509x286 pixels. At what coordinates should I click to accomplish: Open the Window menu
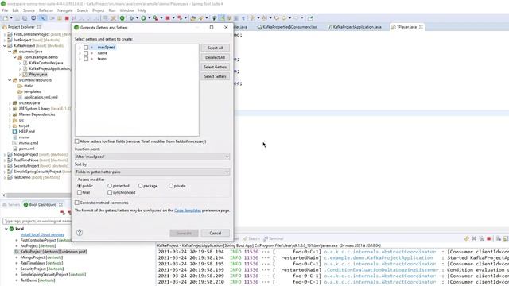click(126, 10)
